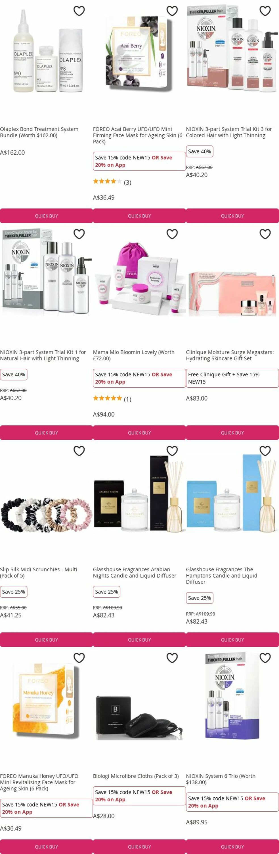Screen dimensions: 279x854
Task: Tap heart icon on FOREO Acai Berry mask
Action: [x=172, y=11]
